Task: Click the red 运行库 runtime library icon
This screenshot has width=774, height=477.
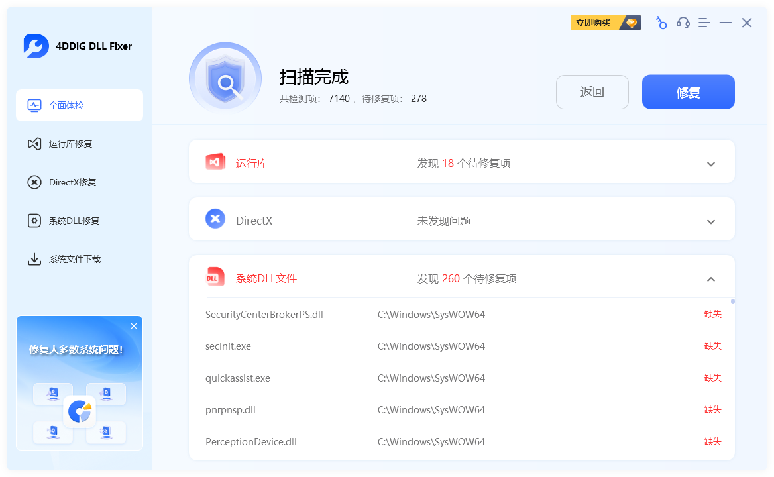Action: 215,162
